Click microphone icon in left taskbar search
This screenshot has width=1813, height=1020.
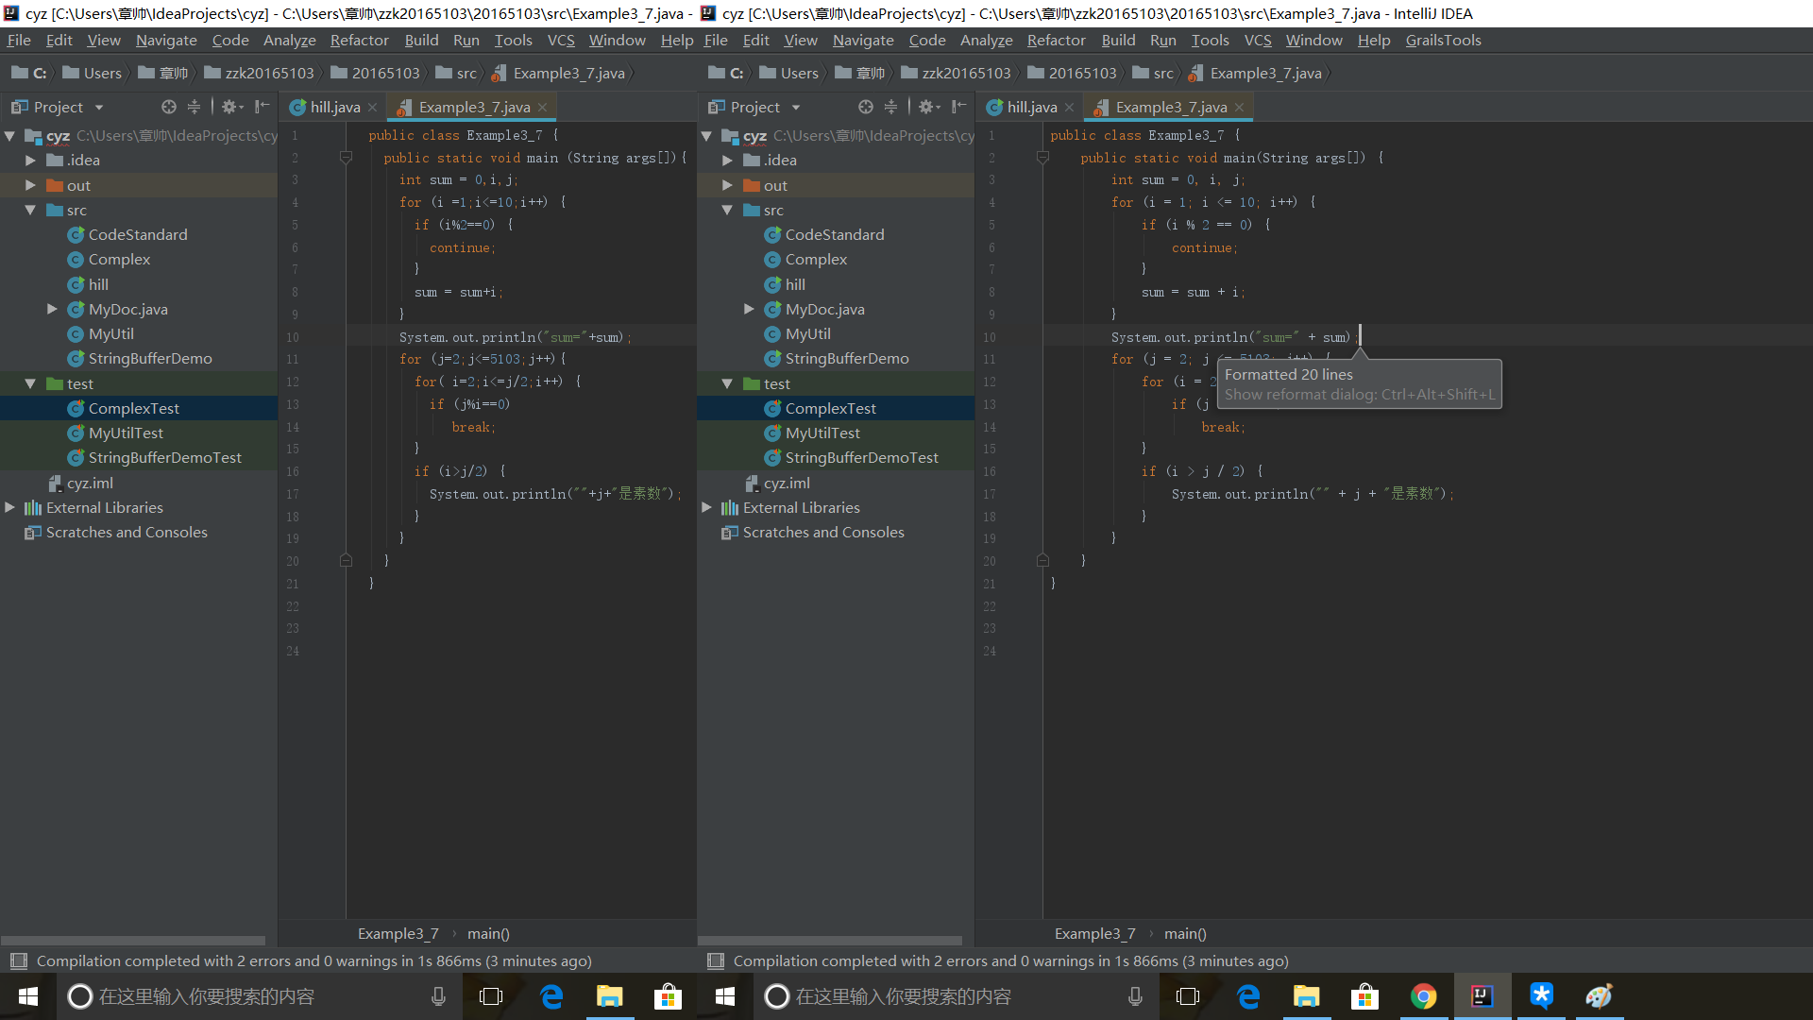pos(438,996)
